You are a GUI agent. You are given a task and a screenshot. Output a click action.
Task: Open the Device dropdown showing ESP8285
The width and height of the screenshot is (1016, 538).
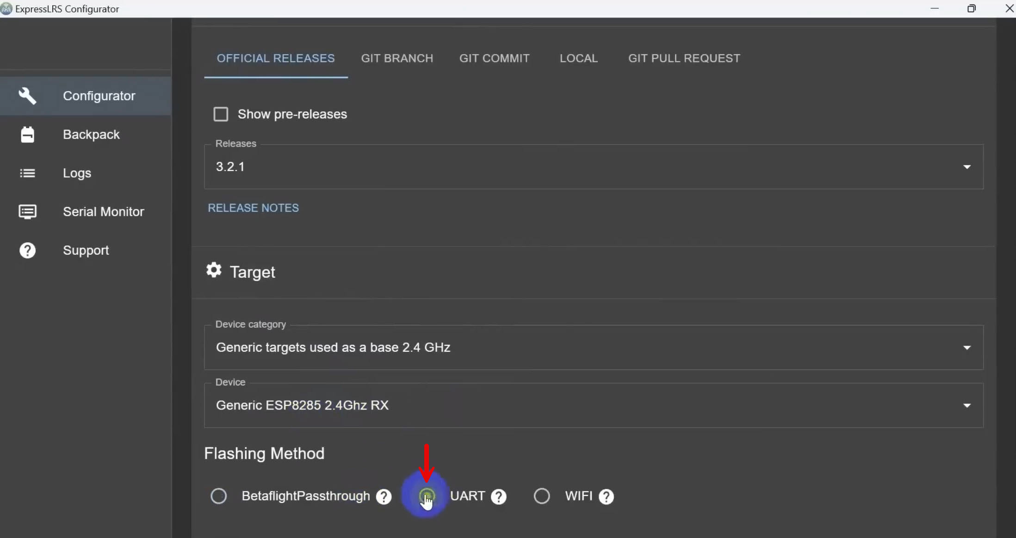[593, 405]
